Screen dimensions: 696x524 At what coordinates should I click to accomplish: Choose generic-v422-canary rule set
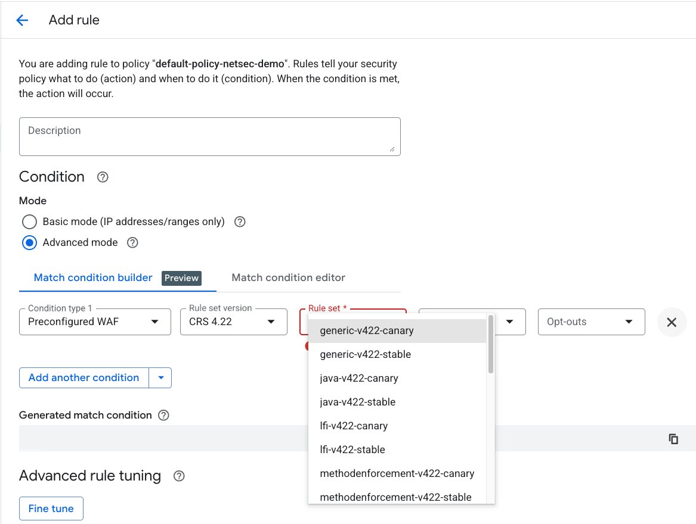(x=397, y=330)
